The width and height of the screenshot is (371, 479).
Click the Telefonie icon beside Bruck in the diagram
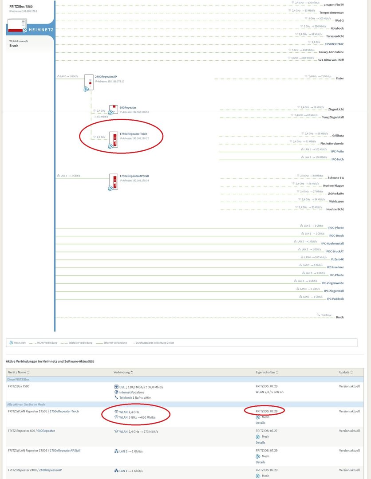point(319,314)
